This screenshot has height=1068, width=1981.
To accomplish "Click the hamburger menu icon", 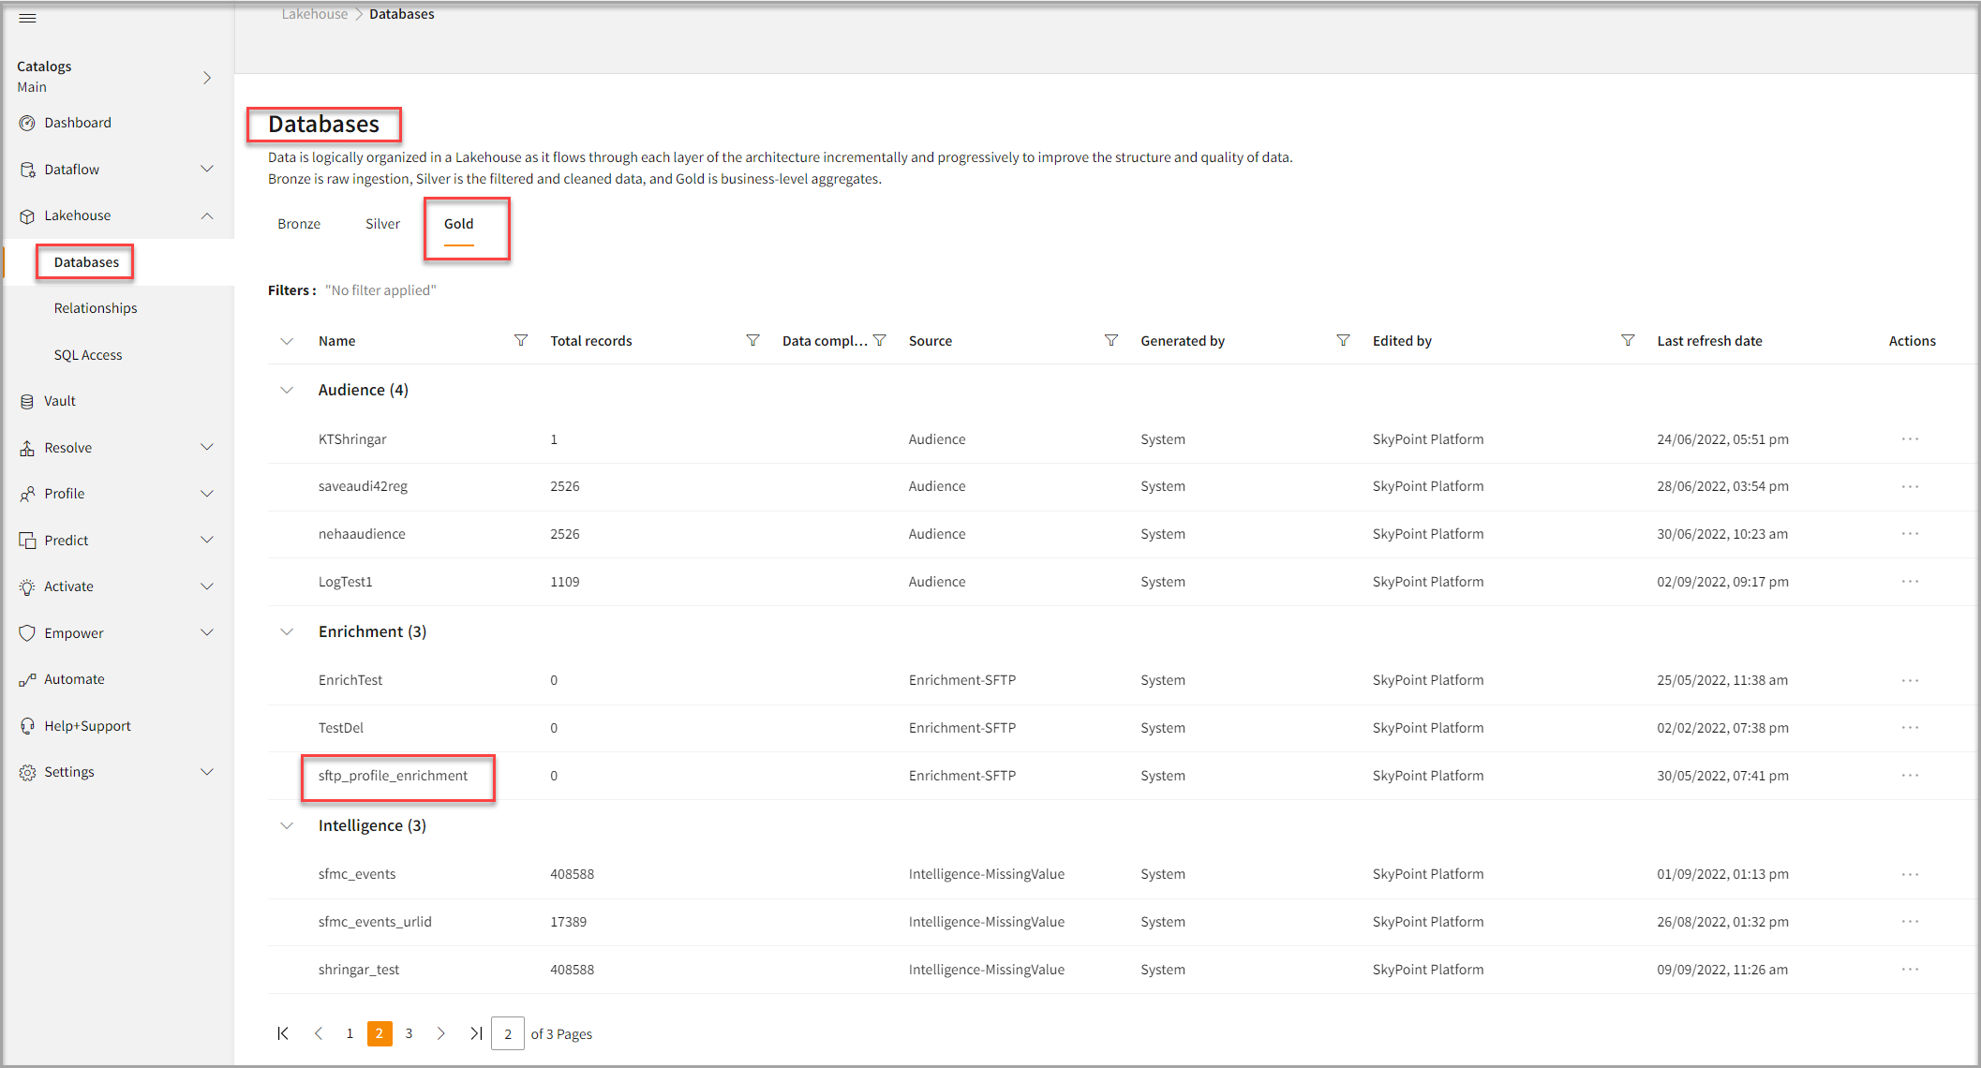I will [27, 18].
